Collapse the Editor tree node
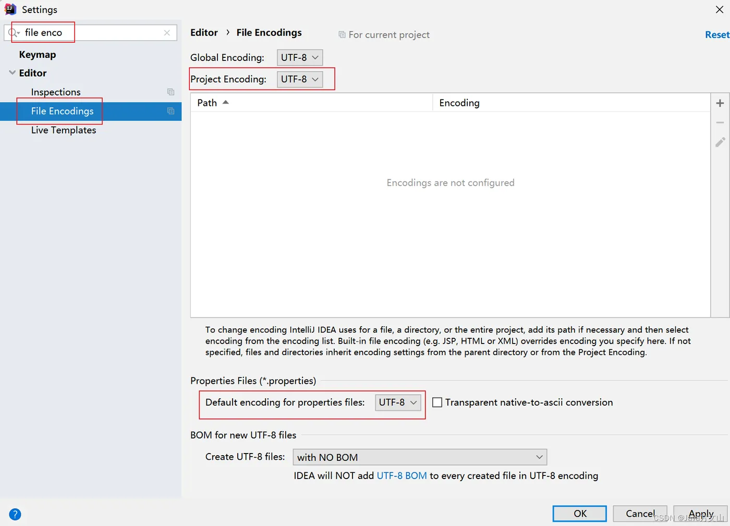 click(12, 73)
